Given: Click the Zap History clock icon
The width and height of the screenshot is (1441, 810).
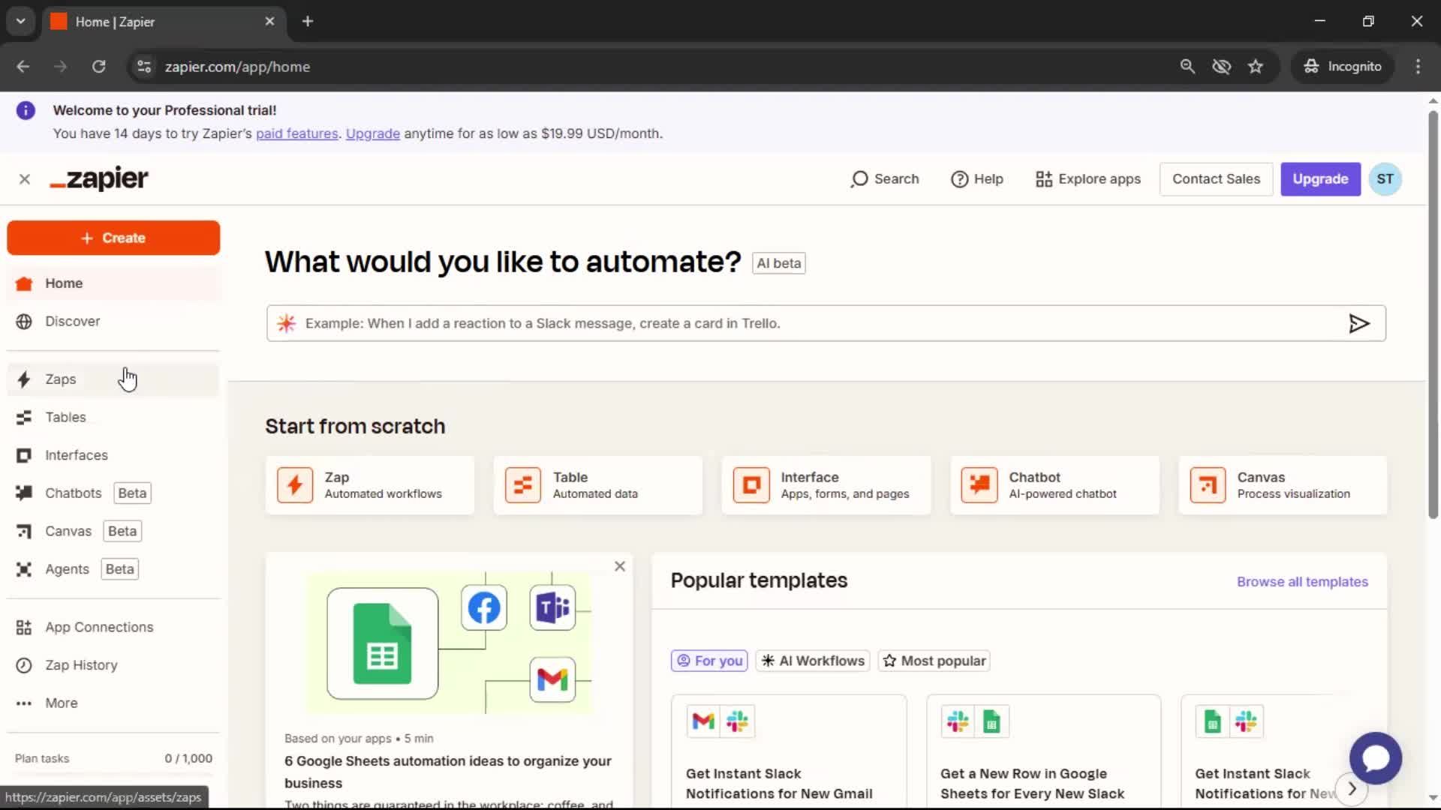Looking at the screenshot, I should tap(24, 665).
